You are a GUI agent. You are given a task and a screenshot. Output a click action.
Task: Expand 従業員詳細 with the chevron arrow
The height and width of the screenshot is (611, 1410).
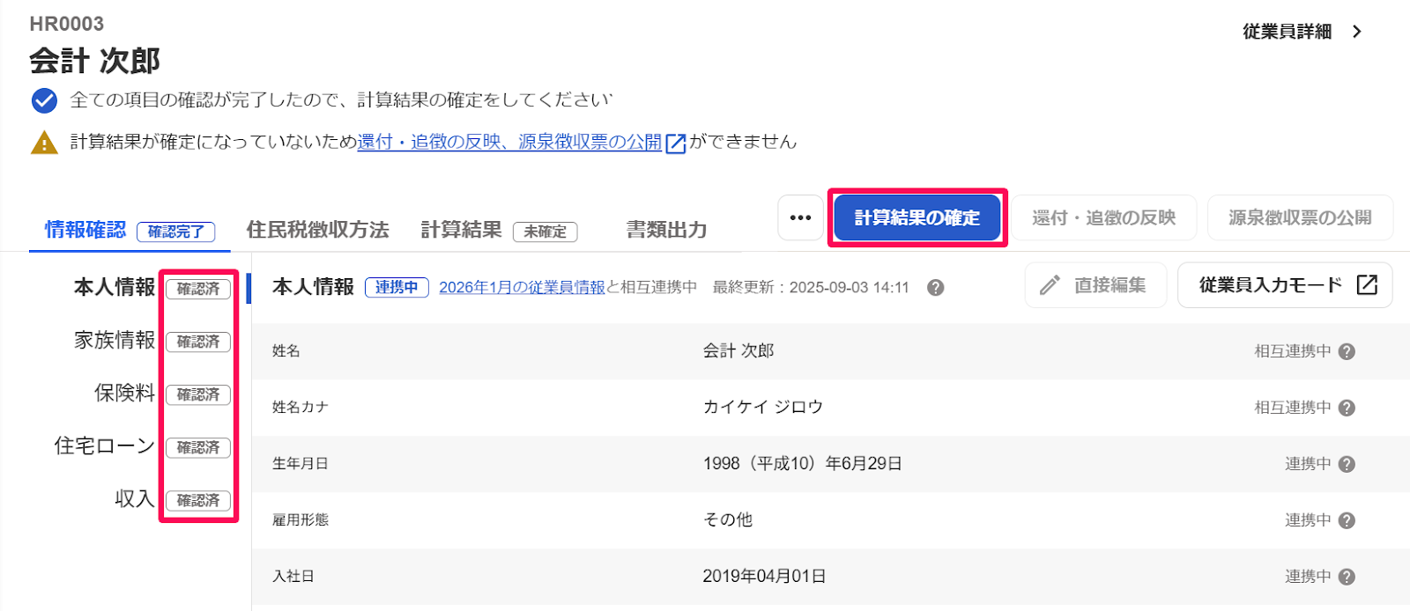[1357, 32]
